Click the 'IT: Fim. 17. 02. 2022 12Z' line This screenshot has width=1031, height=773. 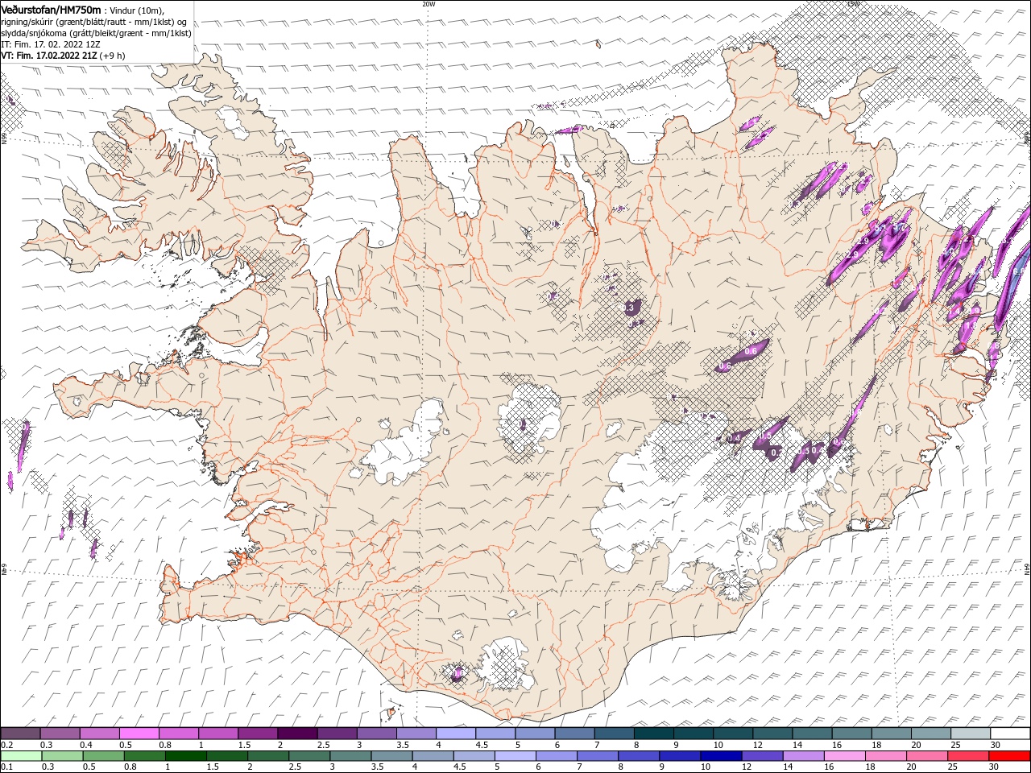pyautogui.click(x=50, y=44)
